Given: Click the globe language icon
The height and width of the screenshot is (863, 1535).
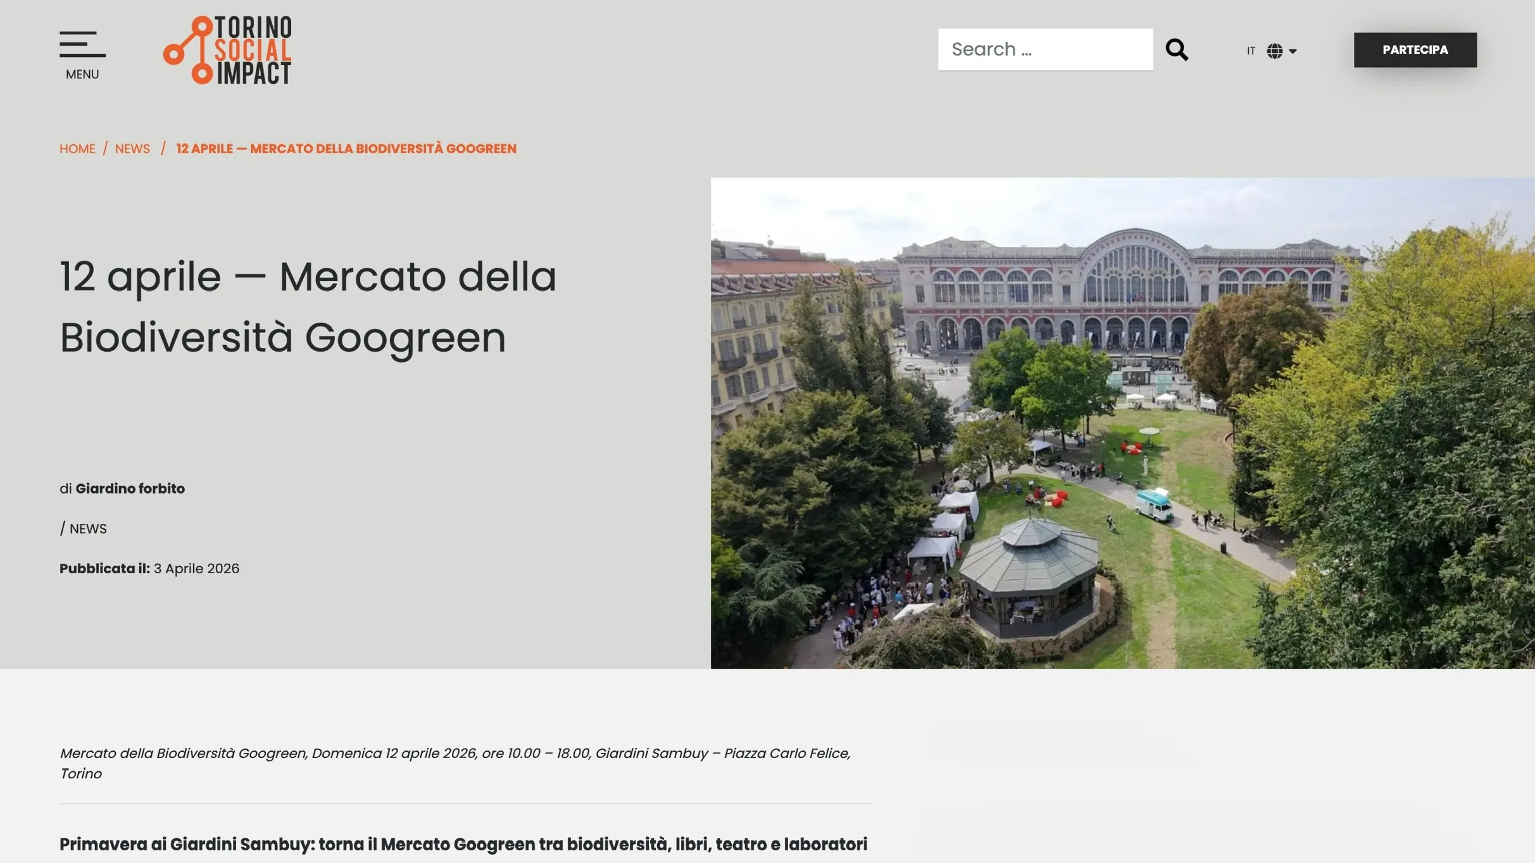Looking at the screenshot, I should click(1274, 51).
